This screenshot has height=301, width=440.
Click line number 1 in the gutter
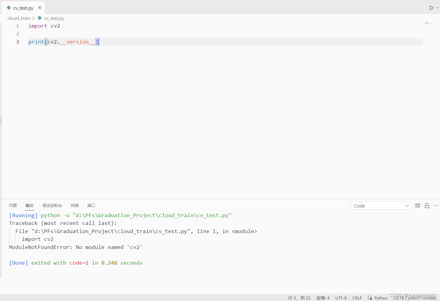pyautogui.click(x=17, y=26)
